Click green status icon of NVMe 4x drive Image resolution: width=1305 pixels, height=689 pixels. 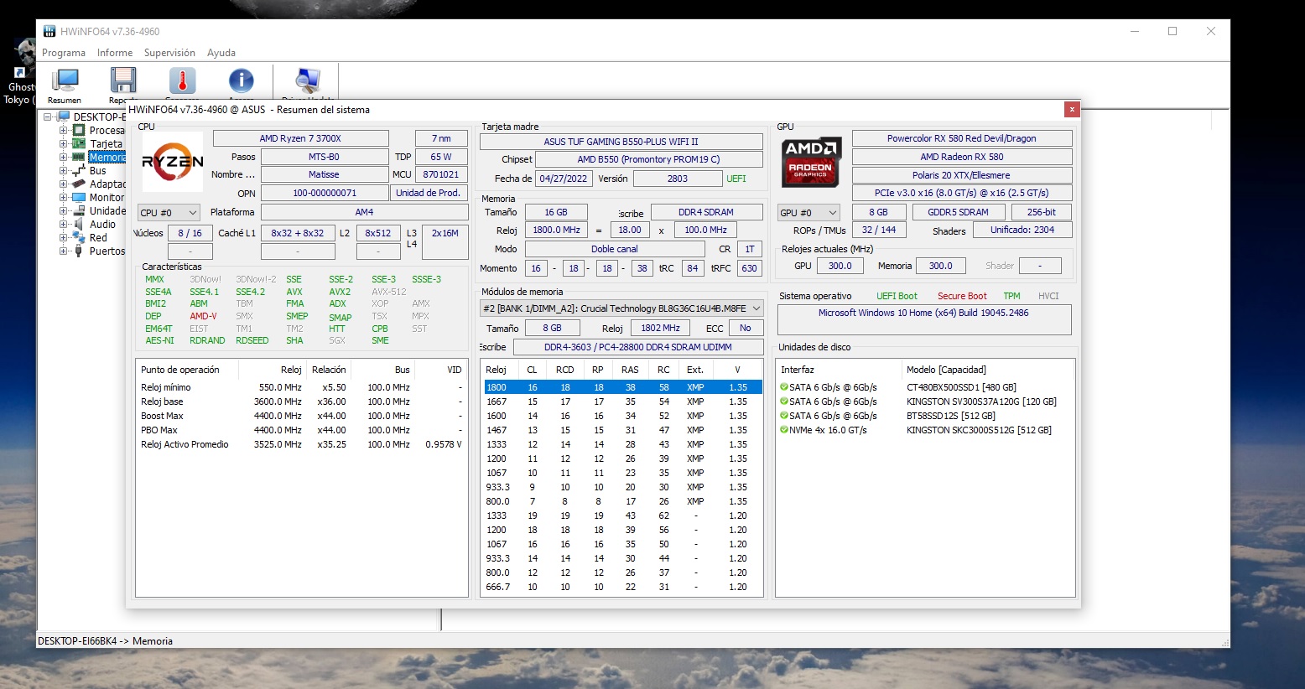pos(783,430)
